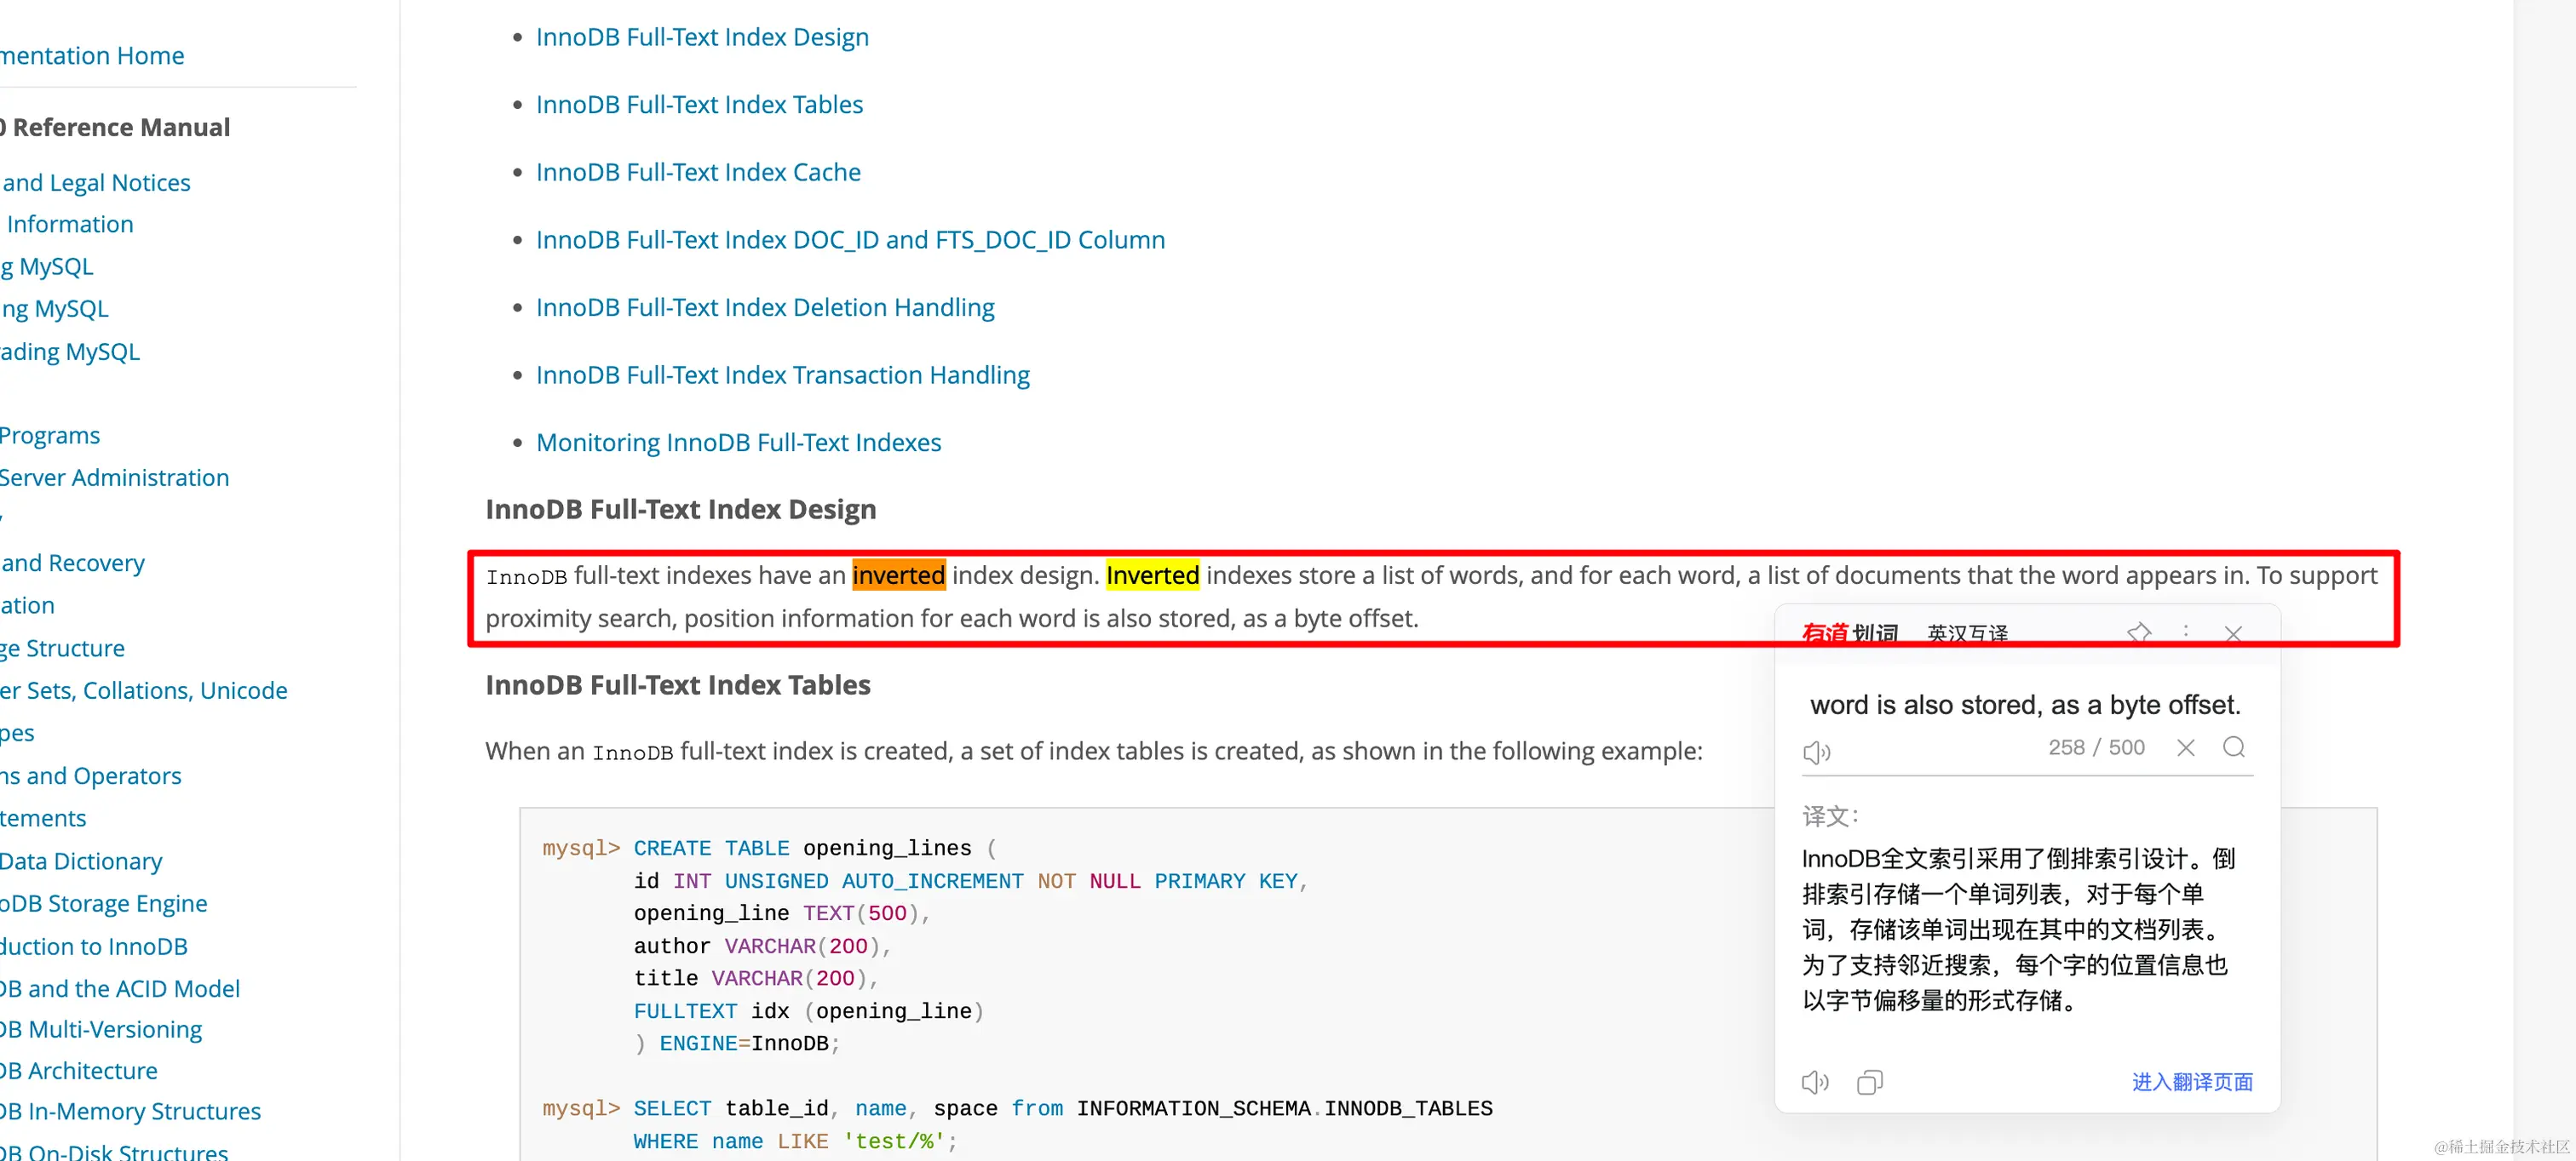The image size is (2576, 1161).
Task: Open InnoDB Multi-Versioning sidebar entry
Action: click(101, 1029)
